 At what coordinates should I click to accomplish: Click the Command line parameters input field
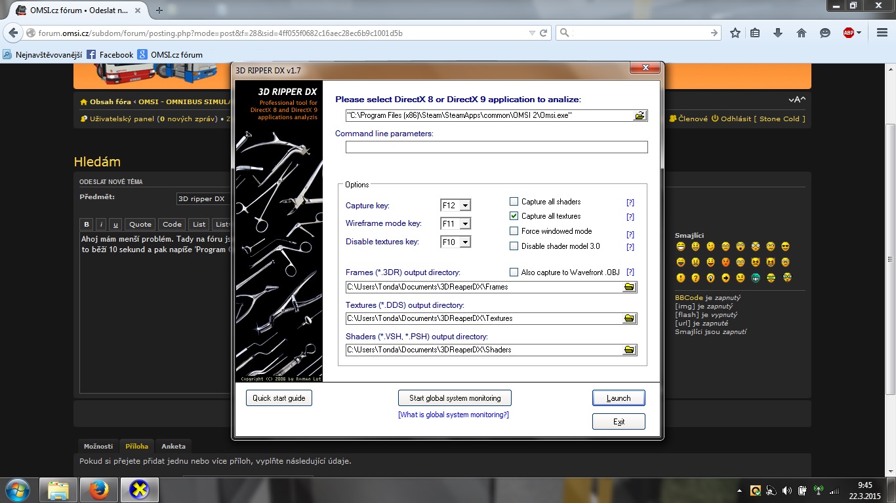click(496, 147)
